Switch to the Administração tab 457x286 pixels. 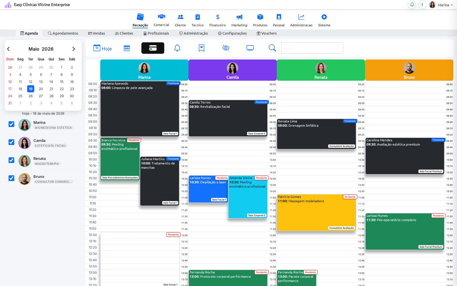pos(194,33)
